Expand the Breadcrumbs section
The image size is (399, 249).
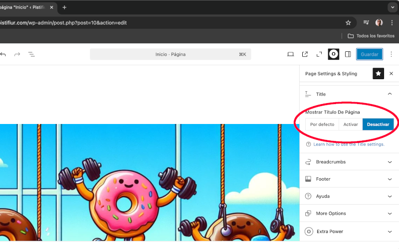click(x=390, y=162)
